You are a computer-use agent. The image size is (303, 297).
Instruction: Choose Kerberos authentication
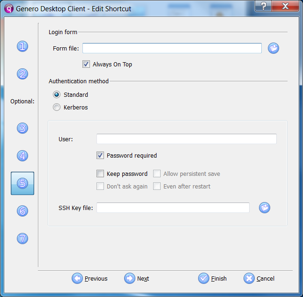(57, 108)
